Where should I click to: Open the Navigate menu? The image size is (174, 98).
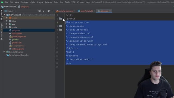[25, 2]
